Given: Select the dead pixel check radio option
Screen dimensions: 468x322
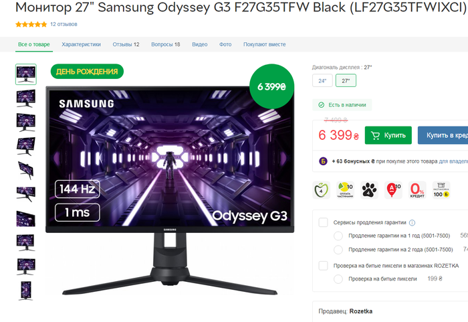Looking at the screenshot, I should point(338,279).
